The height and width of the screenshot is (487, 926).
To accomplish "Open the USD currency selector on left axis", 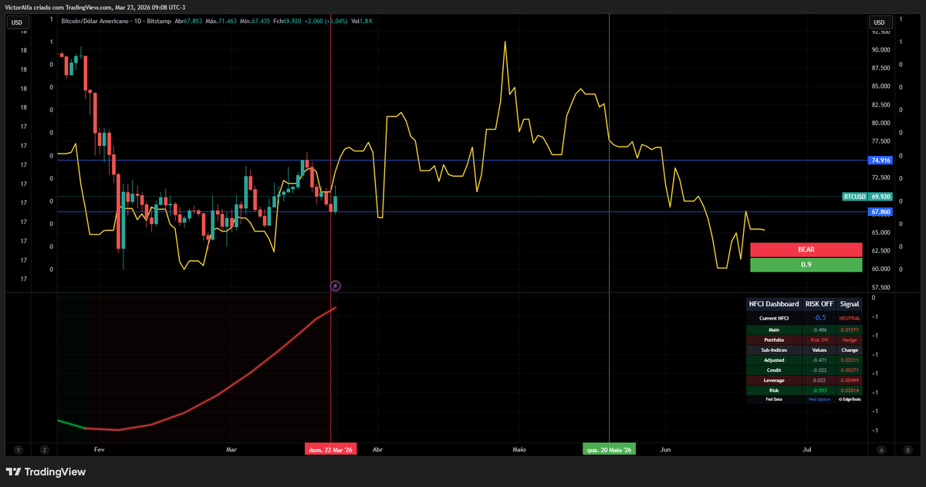I will pyautogui.click(x=18, y=22).
